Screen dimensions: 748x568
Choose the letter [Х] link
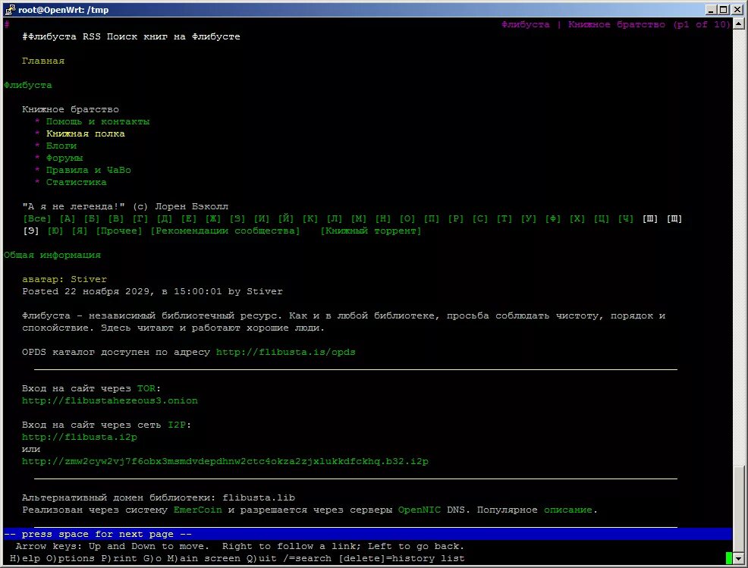point(577,218)
